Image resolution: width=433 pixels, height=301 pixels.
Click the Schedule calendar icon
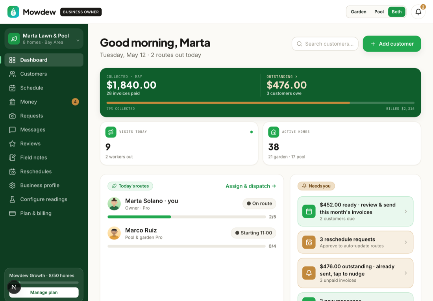pyautogui.click(x=13, y=88)
